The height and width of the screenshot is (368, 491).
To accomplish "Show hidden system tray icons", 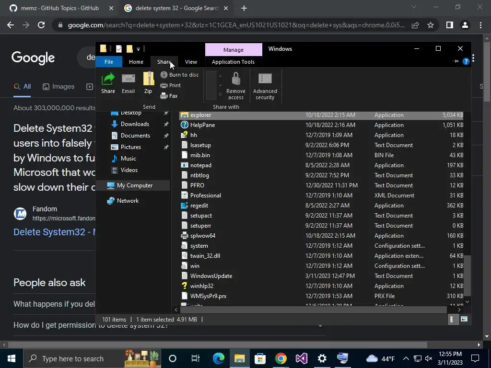I will [406, 358].
